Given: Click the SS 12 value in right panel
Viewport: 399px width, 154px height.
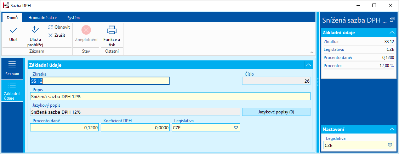Looking at the screenshot, I should pyautogui.click(x=389, y=41).
